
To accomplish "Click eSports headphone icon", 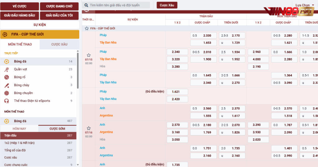I will point(7,101).
